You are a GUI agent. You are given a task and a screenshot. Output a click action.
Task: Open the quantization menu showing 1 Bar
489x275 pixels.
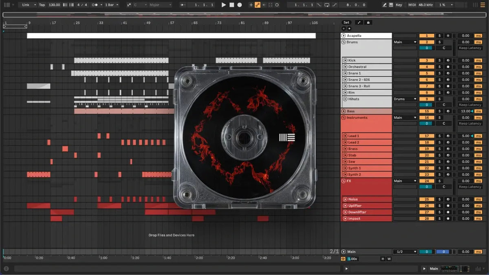pyautogui.click(x=112, y=5)
